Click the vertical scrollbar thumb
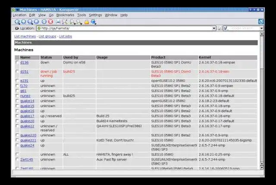 point(262,52)
